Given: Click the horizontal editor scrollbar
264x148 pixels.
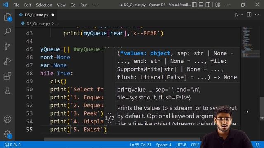Looking at the screenshot, I should point(122,139).
